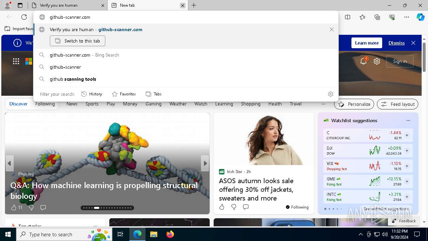The width and height of the screenshot is (428, 241).
Task: Like the ASOS article thumbs up
Action: click(222, 207)
